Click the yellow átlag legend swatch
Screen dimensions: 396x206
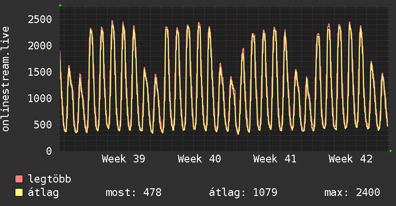click(x=19, y=193)
